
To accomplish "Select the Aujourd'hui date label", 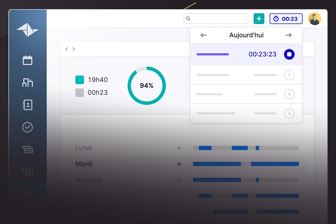I will tap(246, 35).
